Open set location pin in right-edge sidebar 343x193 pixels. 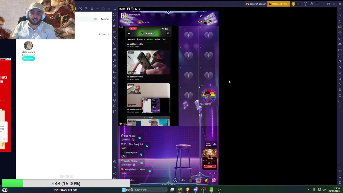click(340, 90)
